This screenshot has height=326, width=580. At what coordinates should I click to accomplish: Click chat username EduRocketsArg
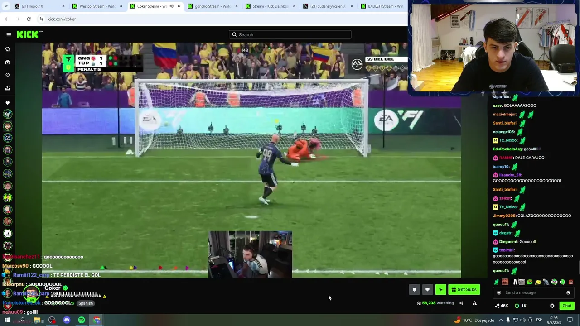tap(508, 149)
